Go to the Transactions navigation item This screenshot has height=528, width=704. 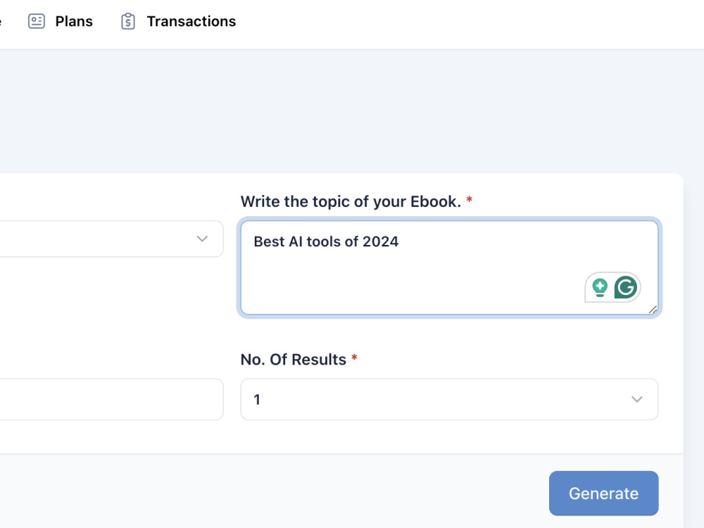tap(191, 21)
